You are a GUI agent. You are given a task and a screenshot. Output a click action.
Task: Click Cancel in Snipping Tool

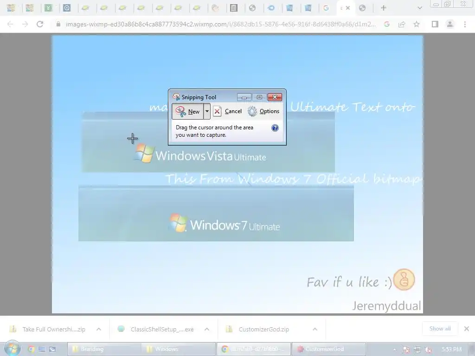[227, 111]
